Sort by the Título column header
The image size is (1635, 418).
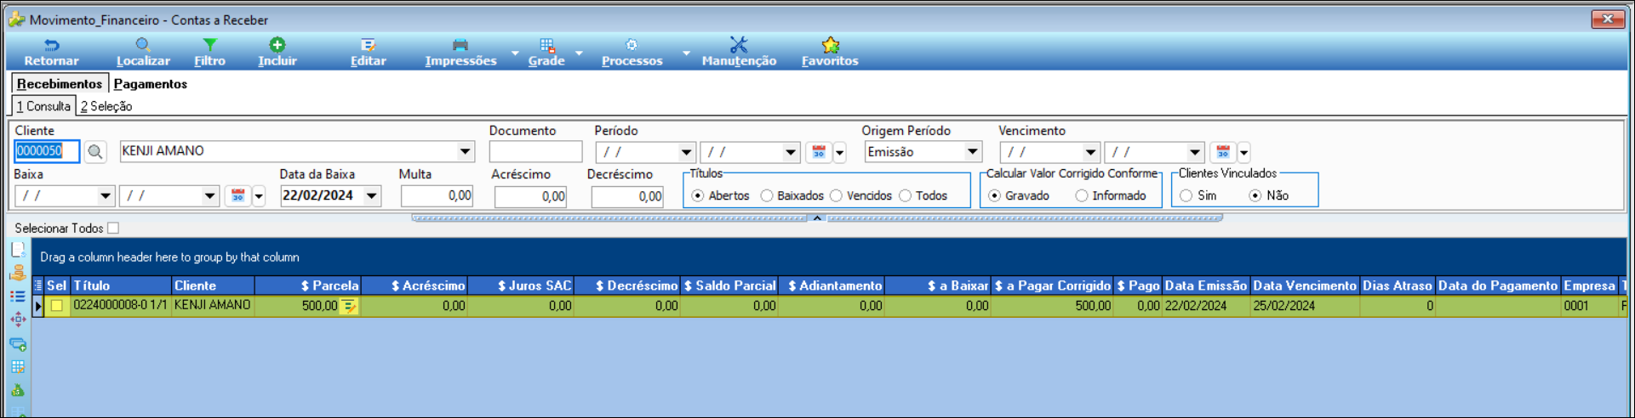click(x=120, y=285)
